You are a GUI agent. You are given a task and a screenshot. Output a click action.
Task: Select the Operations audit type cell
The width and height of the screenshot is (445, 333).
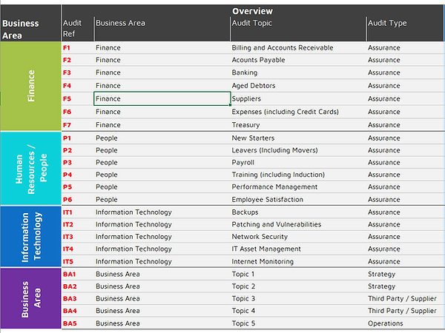tap(406, 323)
